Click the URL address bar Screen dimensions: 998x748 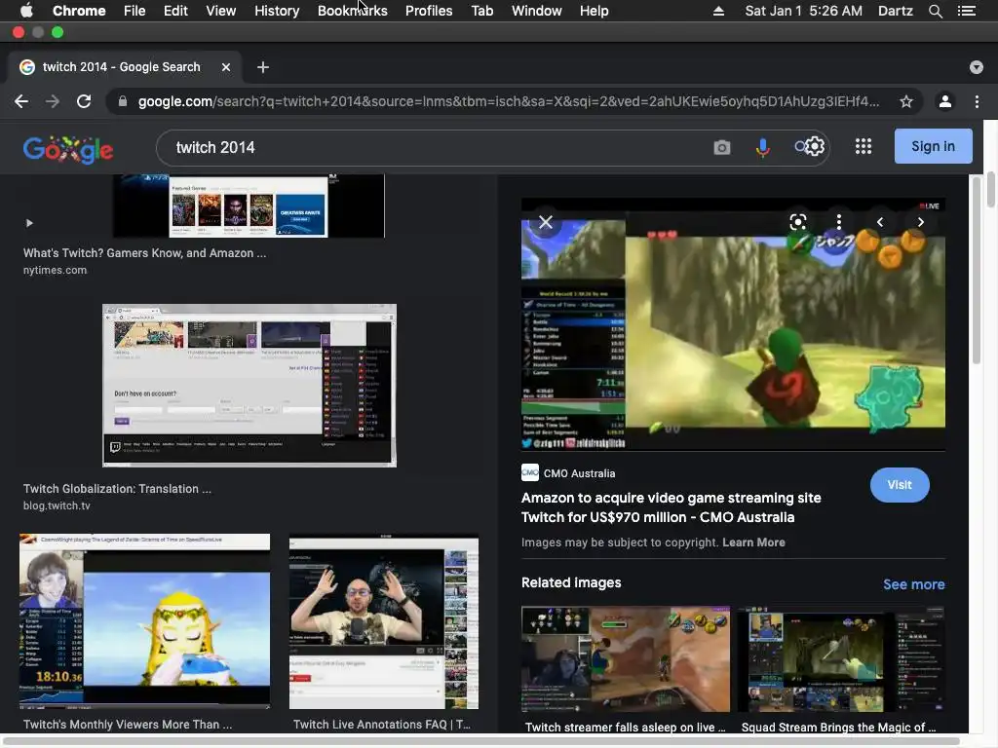click(508, 101)
